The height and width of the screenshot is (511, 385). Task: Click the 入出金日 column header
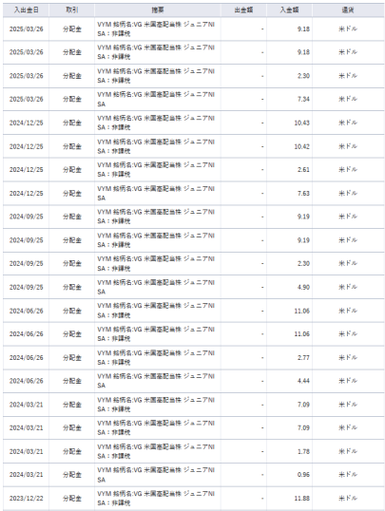[26, 10]
